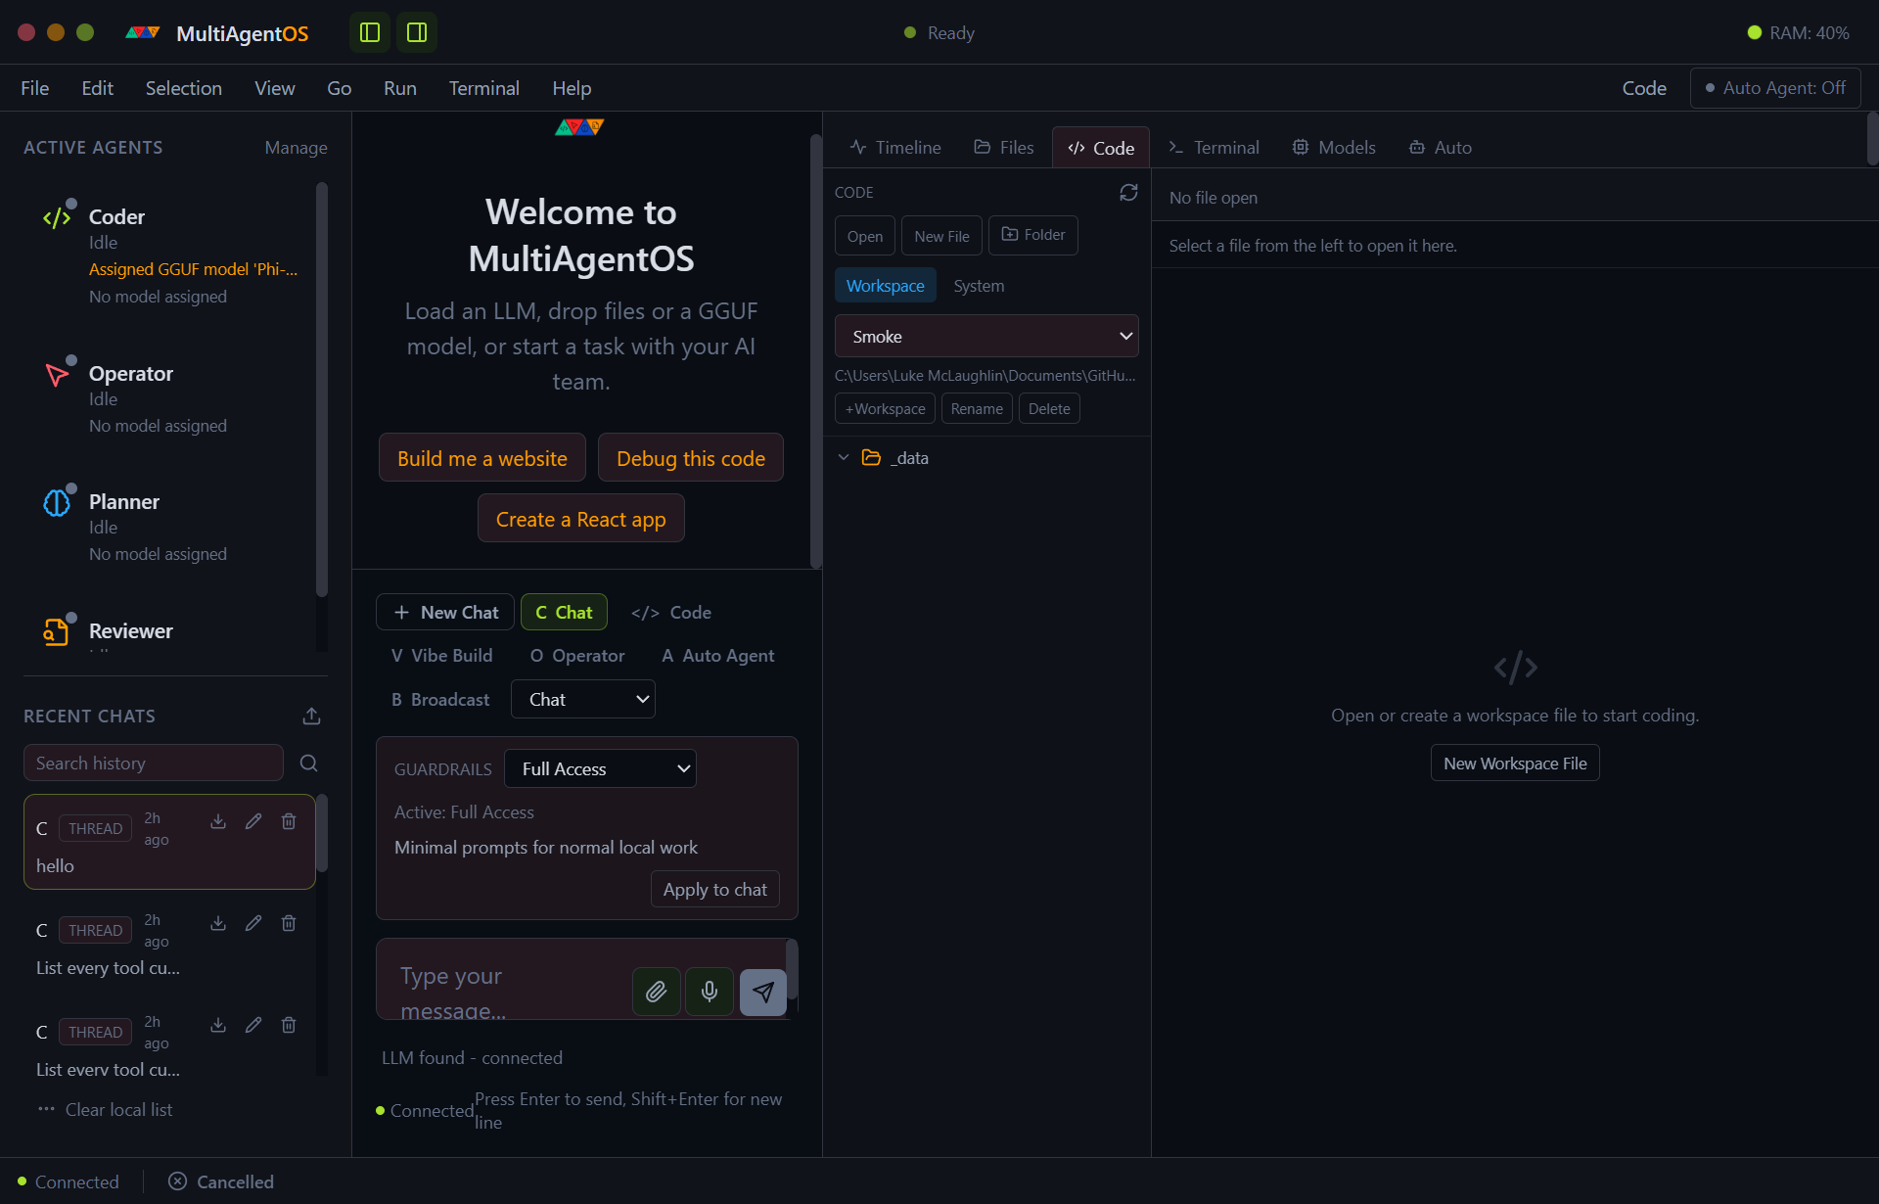Export recent chats with upload icon
Screen dimensions: 1879x1204
point(311,716)
